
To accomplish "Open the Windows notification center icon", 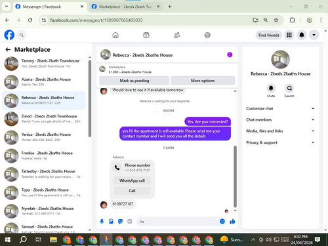I will [318, 239].
